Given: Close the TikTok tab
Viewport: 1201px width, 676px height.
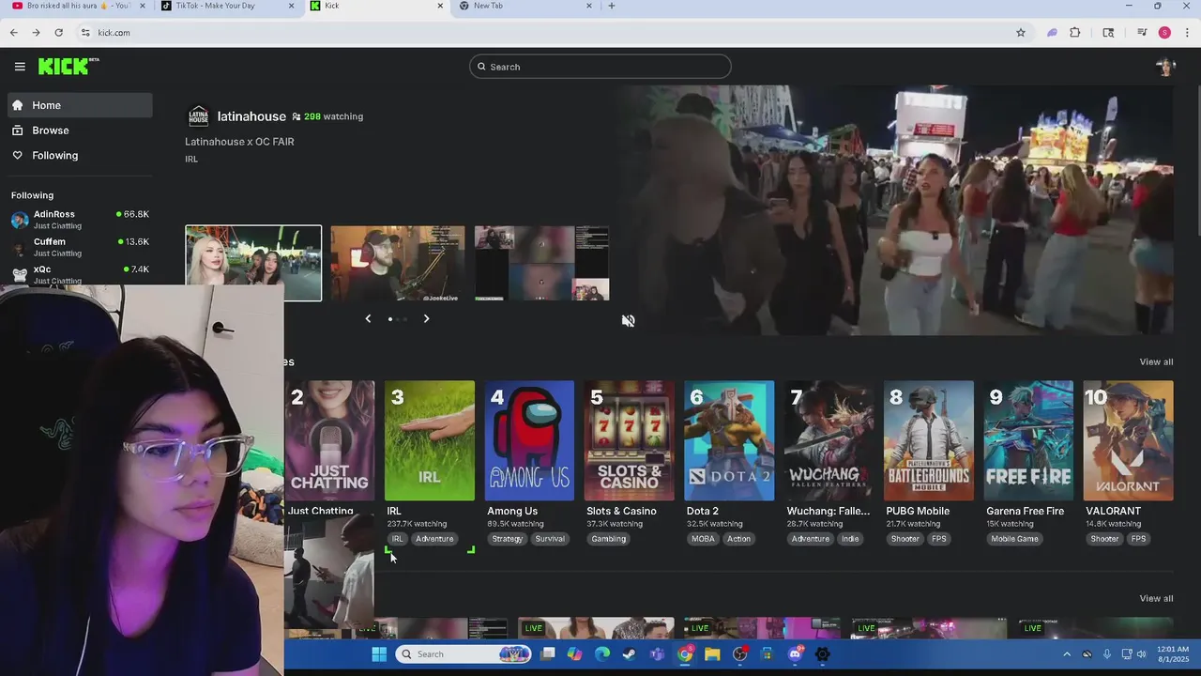Looking at the screenshot, I should (x=291, y=6).
